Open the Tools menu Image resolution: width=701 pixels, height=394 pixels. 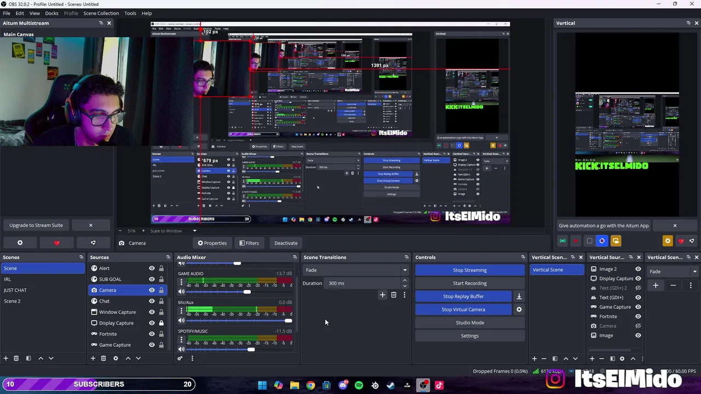click(130, 13)
